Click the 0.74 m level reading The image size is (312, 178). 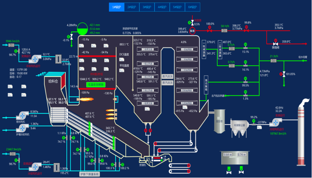(242, 155)
